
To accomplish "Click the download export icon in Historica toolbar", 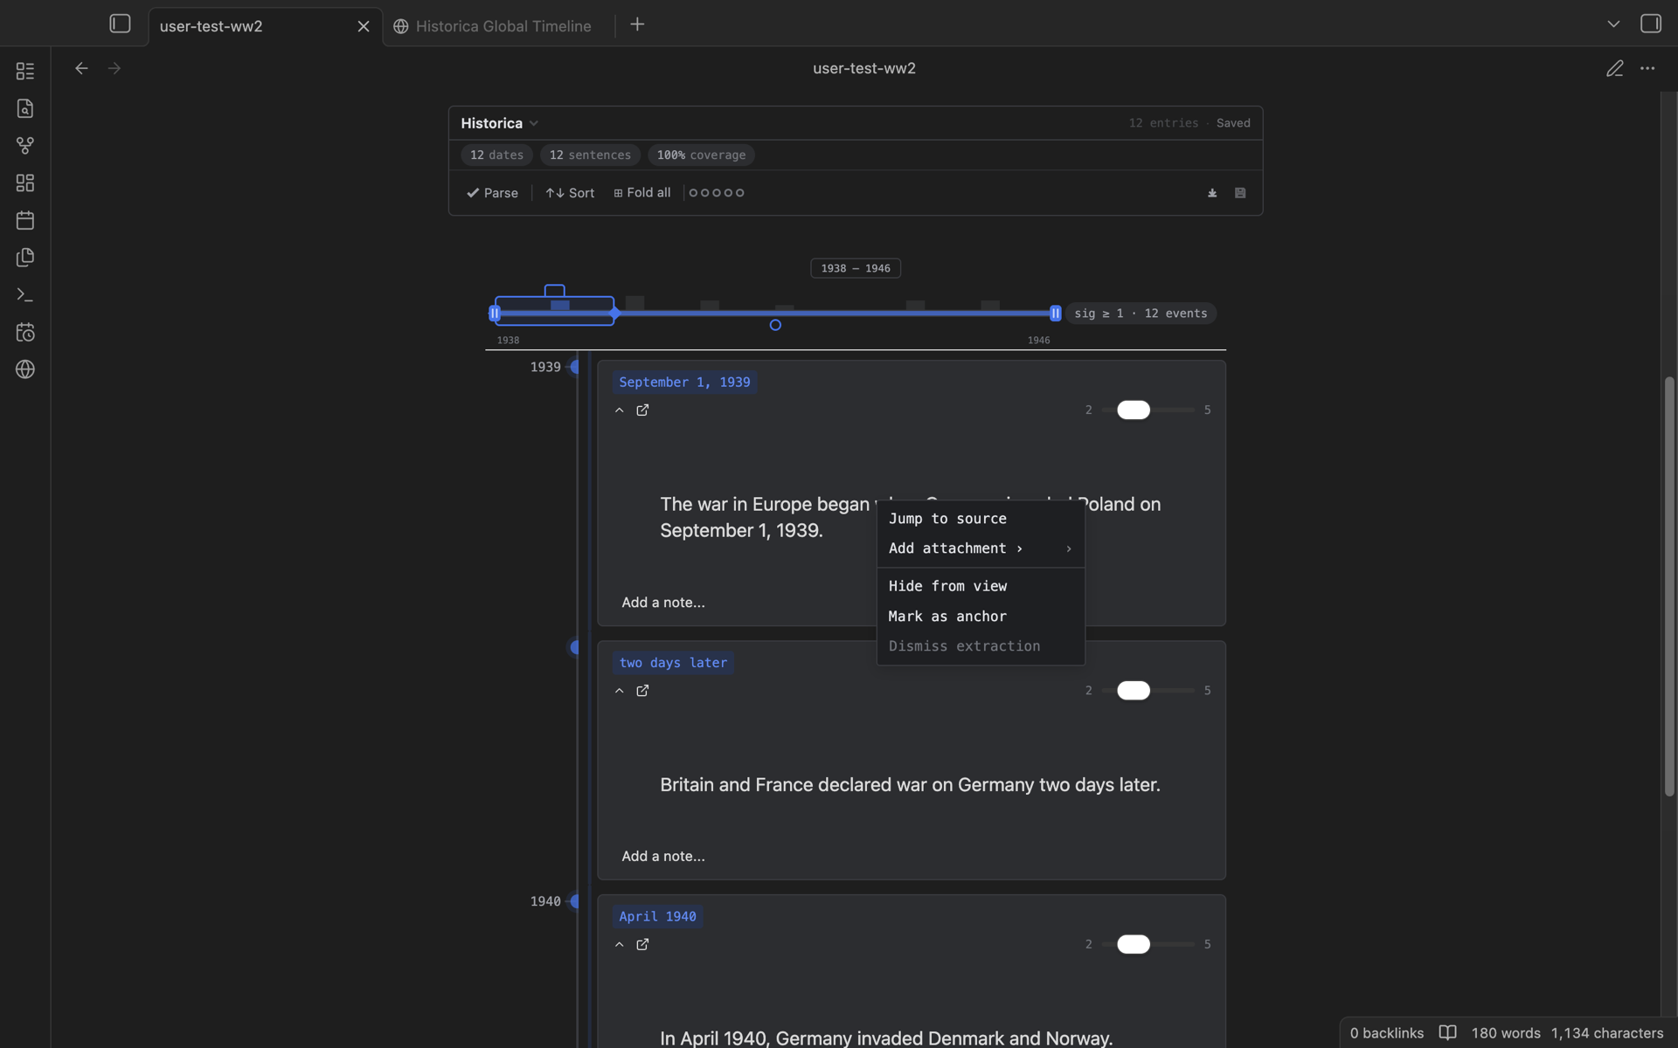I will (x=1212, y=193).
